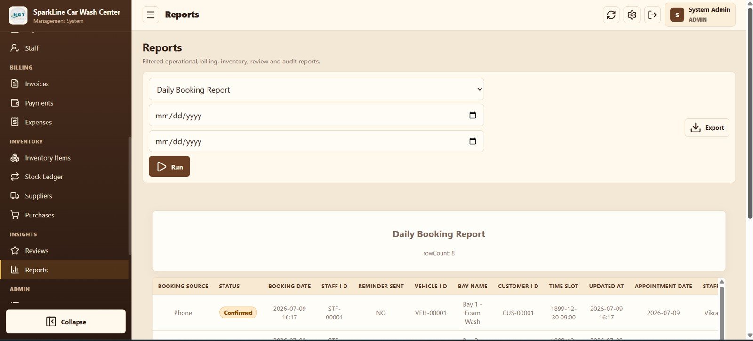The height and width of the screenshot is (341, 753).
Task: Click the Expenses receipt icon
Action: click(15, 122)
